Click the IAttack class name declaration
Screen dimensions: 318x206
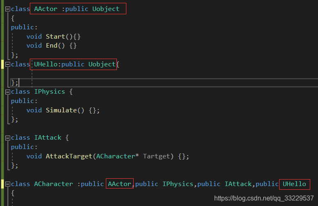coord(48,138)
